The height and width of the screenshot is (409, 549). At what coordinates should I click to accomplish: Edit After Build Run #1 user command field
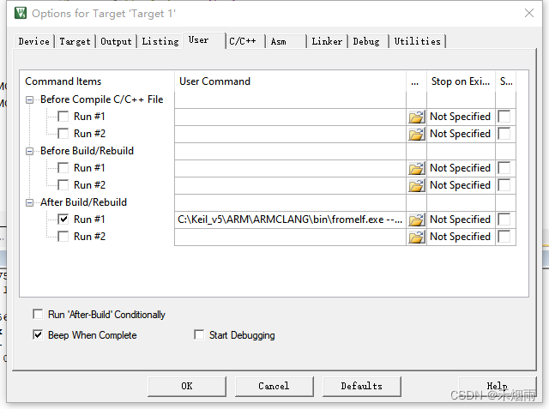tap(290, 220)
